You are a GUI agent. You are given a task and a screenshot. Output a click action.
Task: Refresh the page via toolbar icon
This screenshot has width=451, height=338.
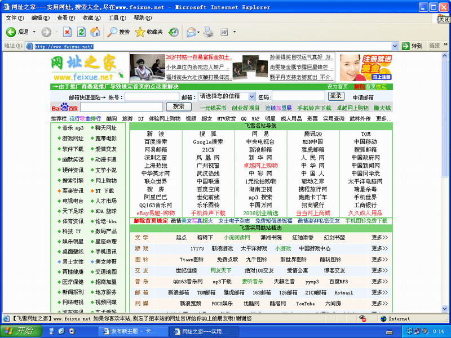pyautogui.click(x=81, y=32)
